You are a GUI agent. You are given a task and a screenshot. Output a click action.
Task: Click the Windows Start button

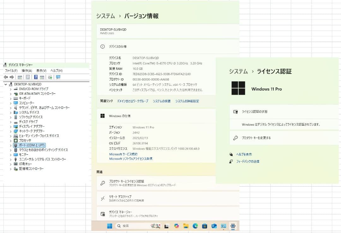click(110, 226)
